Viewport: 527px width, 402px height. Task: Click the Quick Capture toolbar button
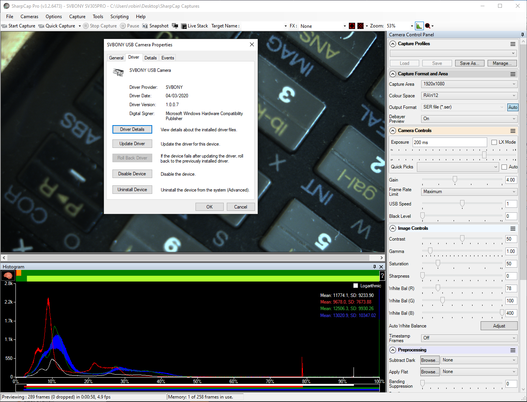57,26
